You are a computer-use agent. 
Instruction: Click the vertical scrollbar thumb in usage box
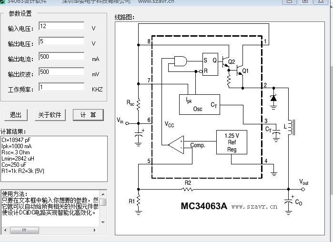103,202
